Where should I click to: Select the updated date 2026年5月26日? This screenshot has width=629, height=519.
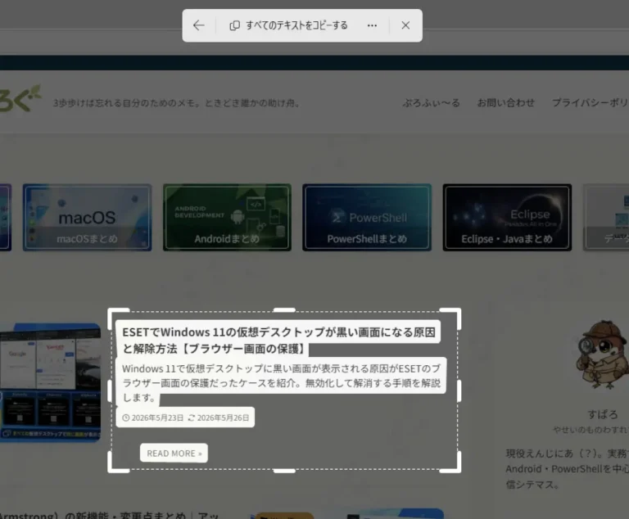(223, 418)
